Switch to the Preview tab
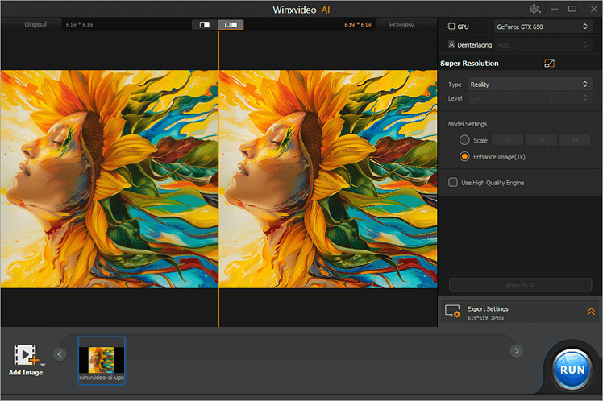The image size is (603, 401). pyautogui.click(x=401, y=25)
